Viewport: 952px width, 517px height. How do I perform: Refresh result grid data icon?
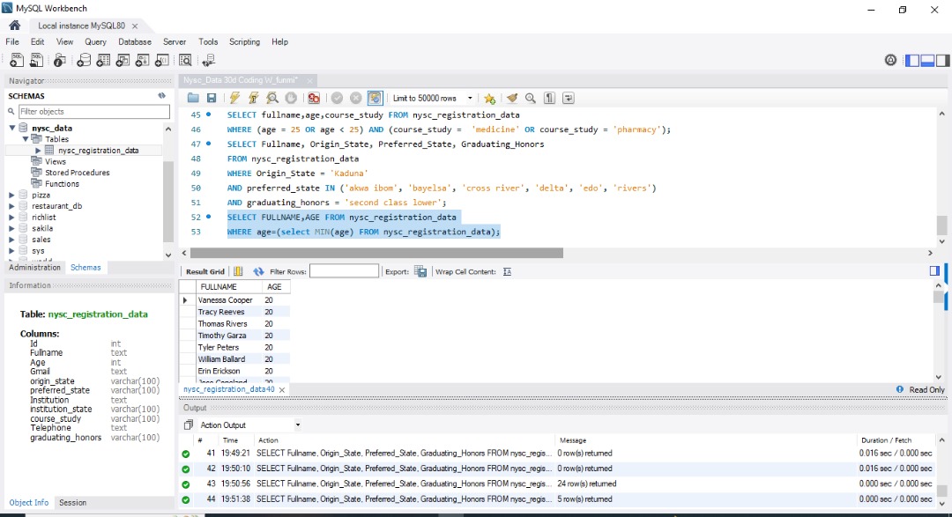click(x=258, y=271)
